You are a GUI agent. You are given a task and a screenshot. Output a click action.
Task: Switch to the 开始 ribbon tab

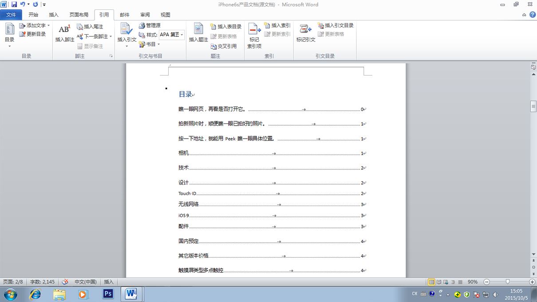[33, 15]
